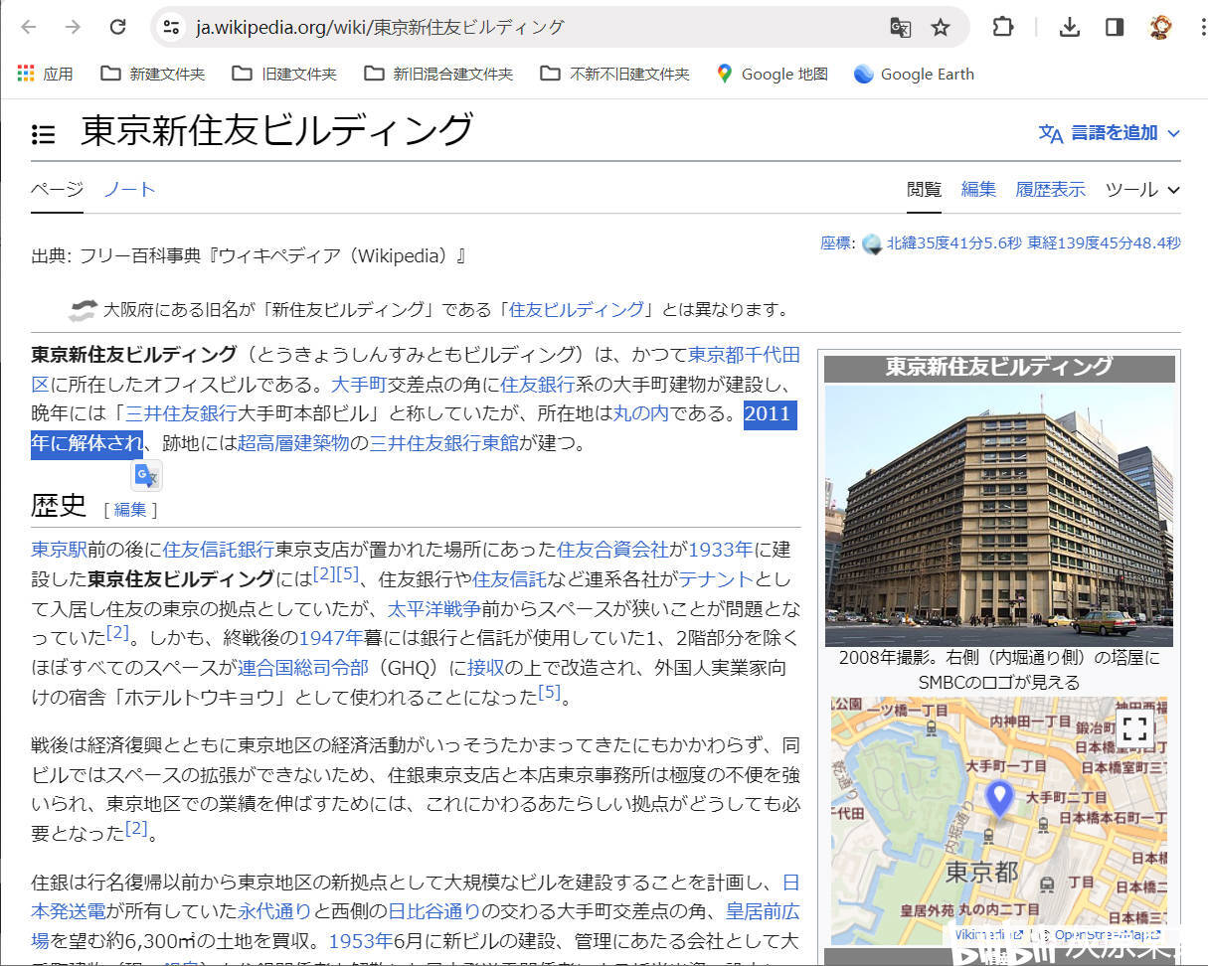
Task: Open the Google 地图 bookmark
Action: tap(772, 74)
